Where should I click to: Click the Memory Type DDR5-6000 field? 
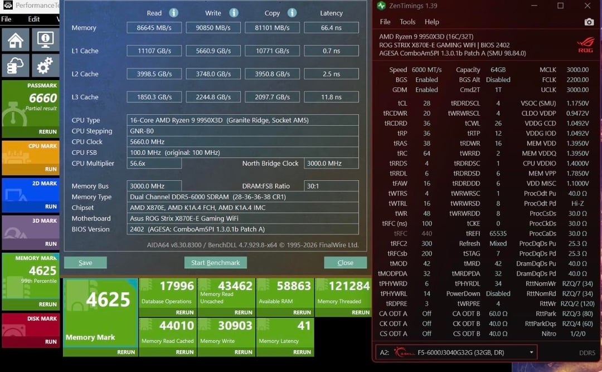coord(242,197)
